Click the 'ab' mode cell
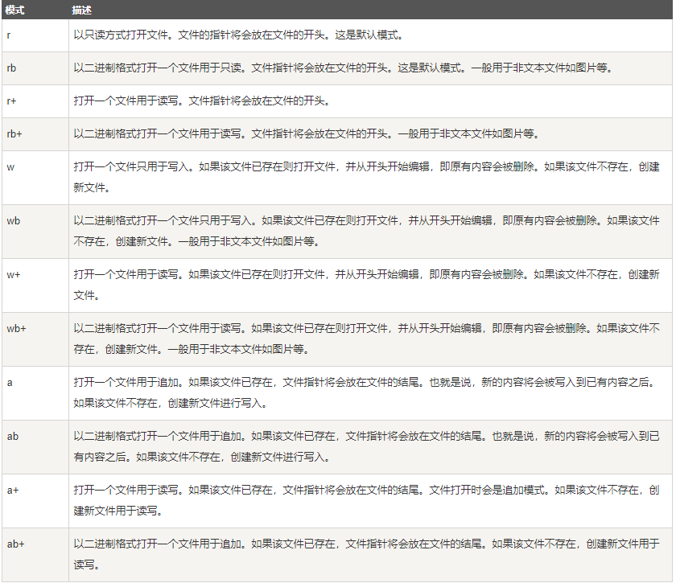The image size is (676, 583). (x=35, y=447)
